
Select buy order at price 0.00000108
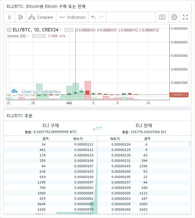51,161
